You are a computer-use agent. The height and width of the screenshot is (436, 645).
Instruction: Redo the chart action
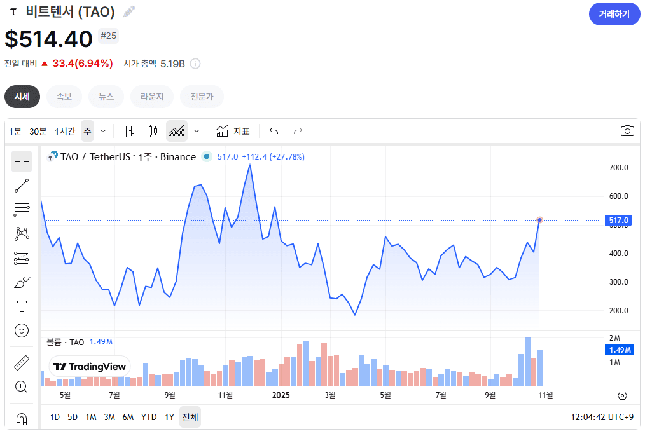[x=298, y=131]
